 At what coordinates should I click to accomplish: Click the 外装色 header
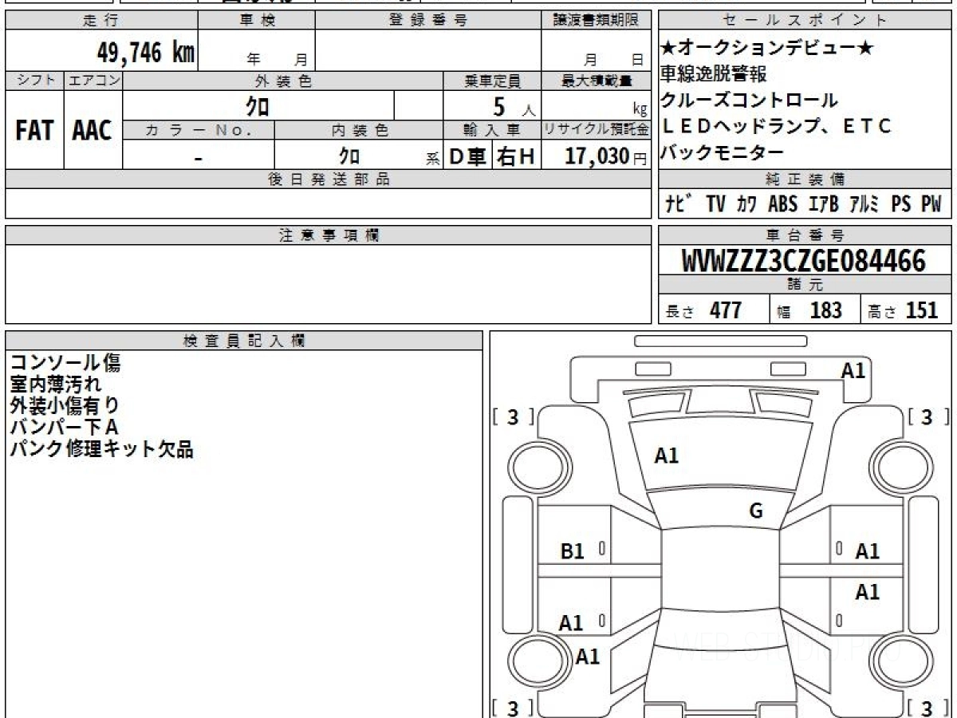click(x=283, y=81)
